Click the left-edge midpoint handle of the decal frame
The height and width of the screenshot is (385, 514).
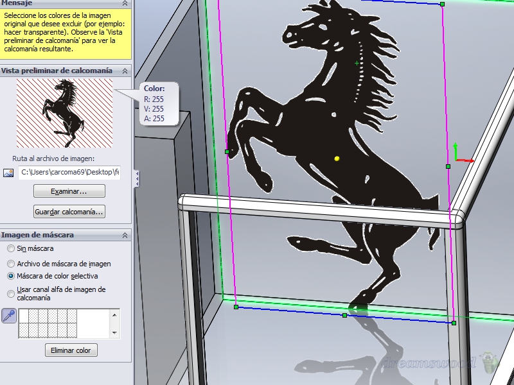(227, 151)
